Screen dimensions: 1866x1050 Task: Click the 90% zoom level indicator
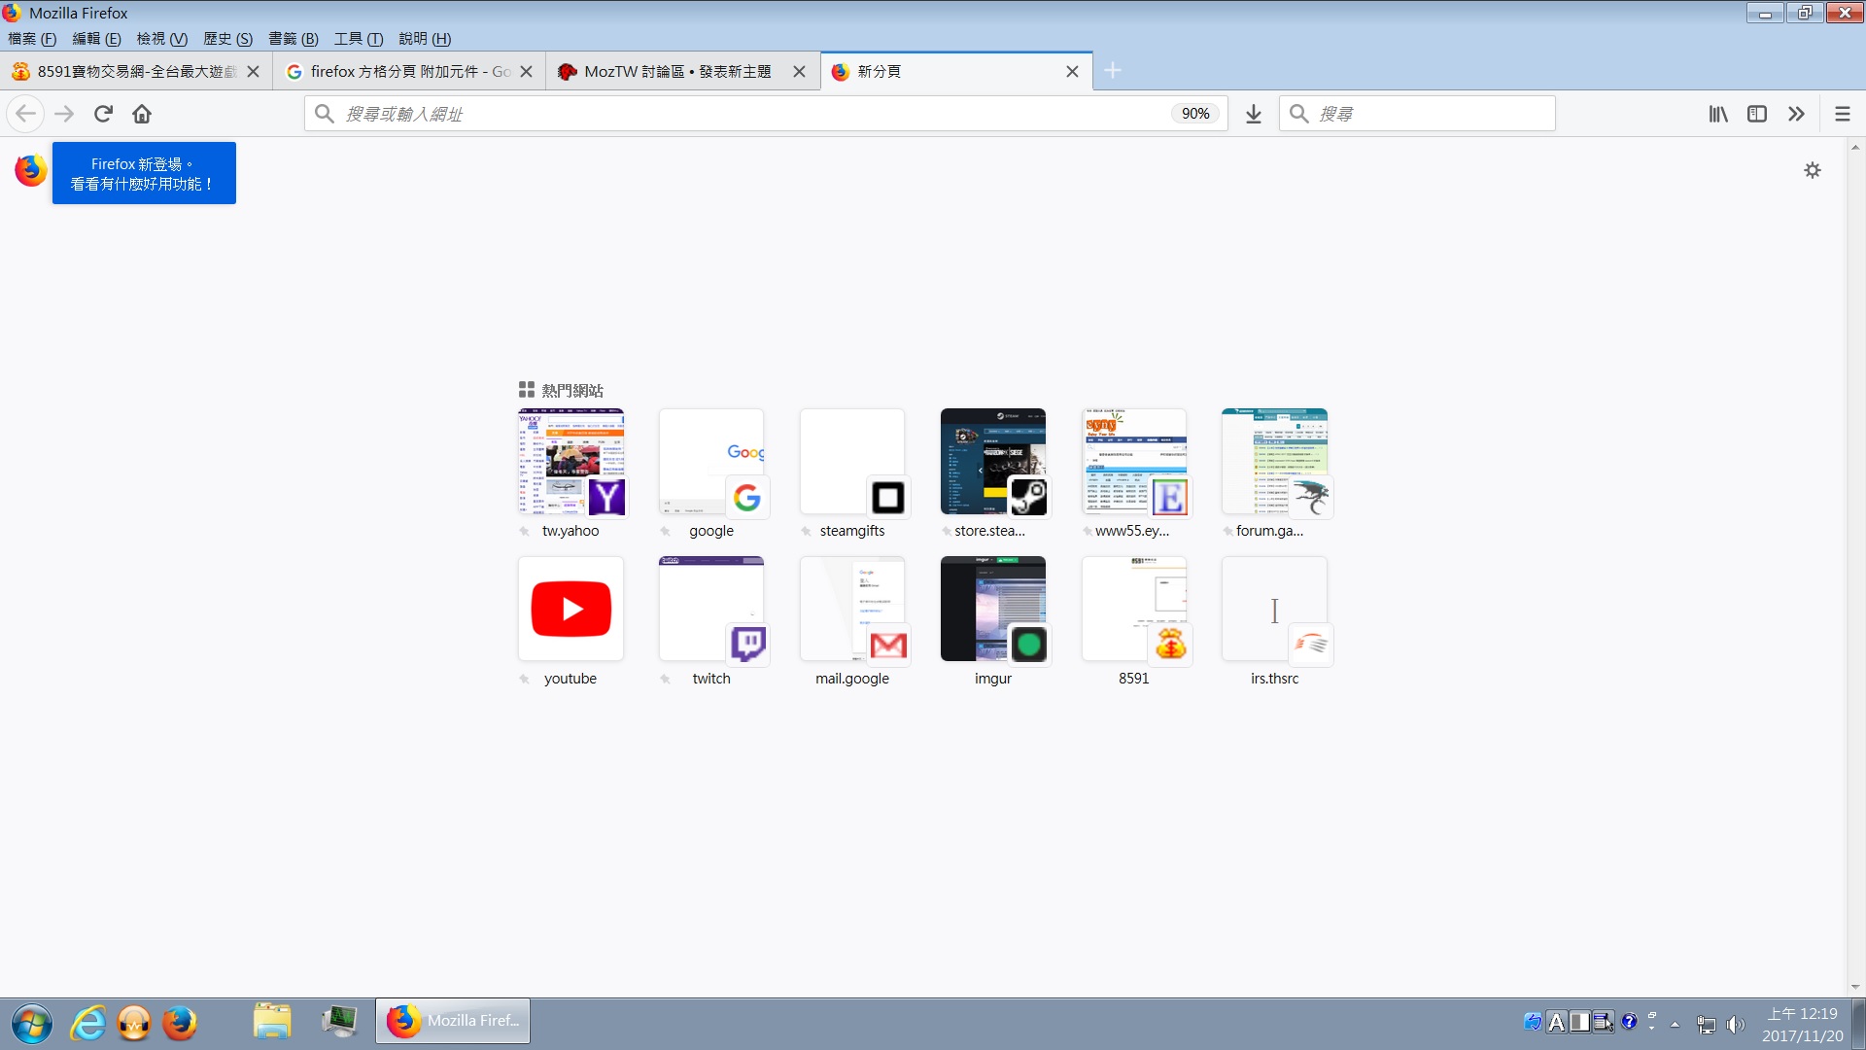coord(1194,114)
